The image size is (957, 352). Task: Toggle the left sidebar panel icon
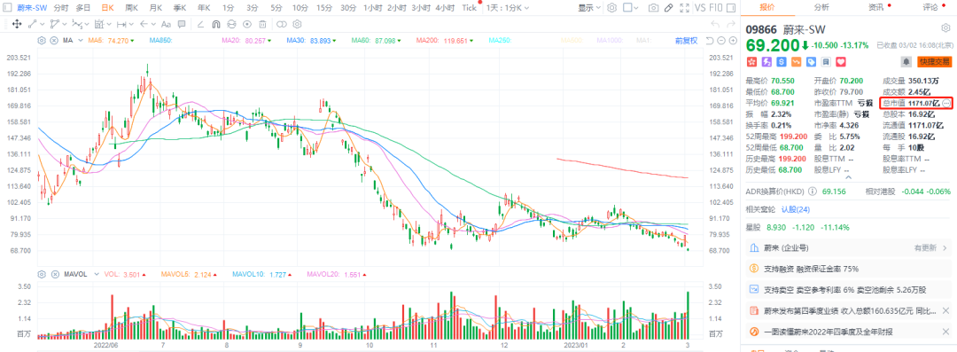pos(7,8)
